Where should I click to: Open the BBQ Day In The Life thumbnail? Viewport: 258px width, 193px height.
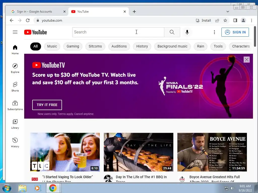coord(139,152)
